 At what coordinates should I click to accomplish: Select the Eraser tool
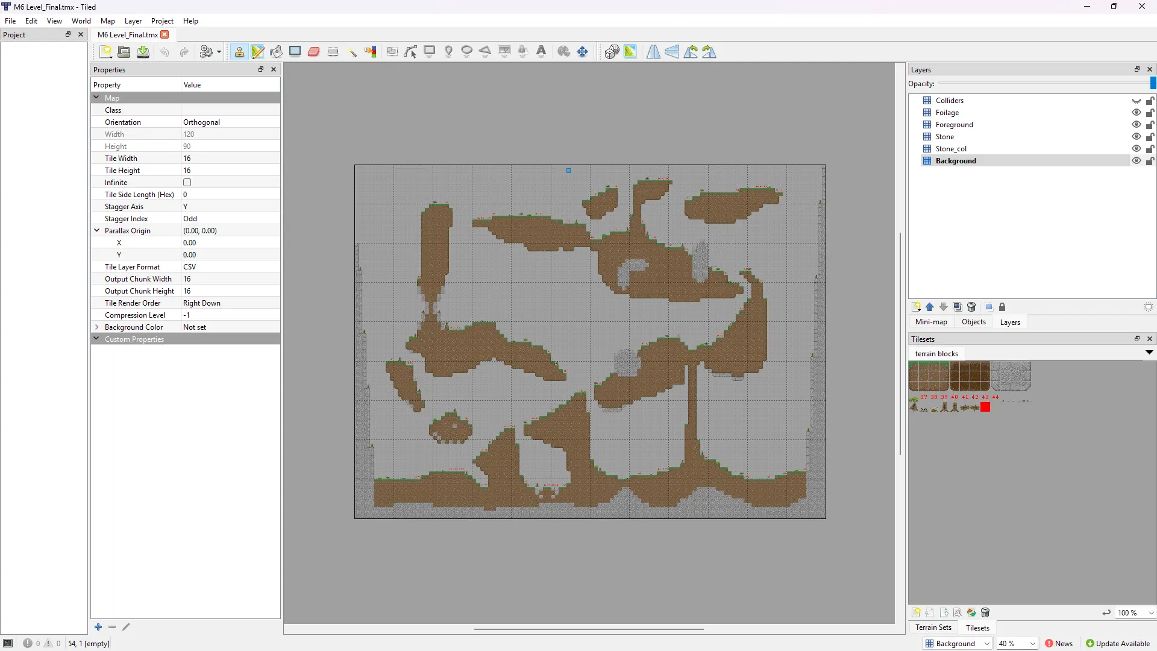click(x=314, y=52)
